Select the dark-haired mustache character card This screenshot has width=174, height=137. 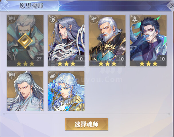(148, 41)
